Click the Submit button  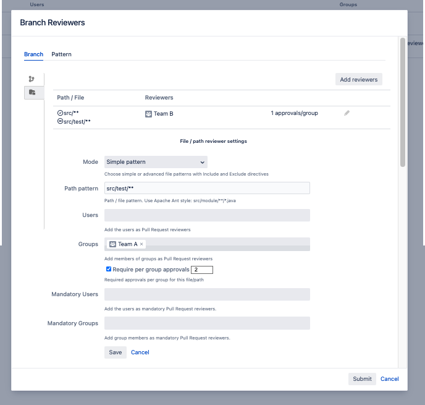coord(362,379)
